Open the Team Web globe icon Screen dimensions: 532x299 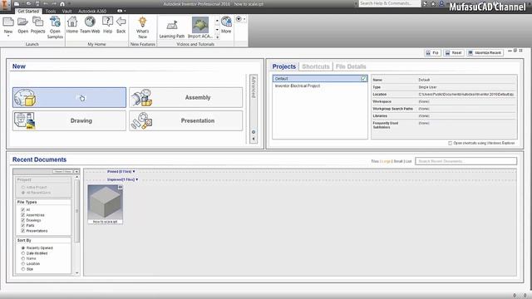coord(90,22)
